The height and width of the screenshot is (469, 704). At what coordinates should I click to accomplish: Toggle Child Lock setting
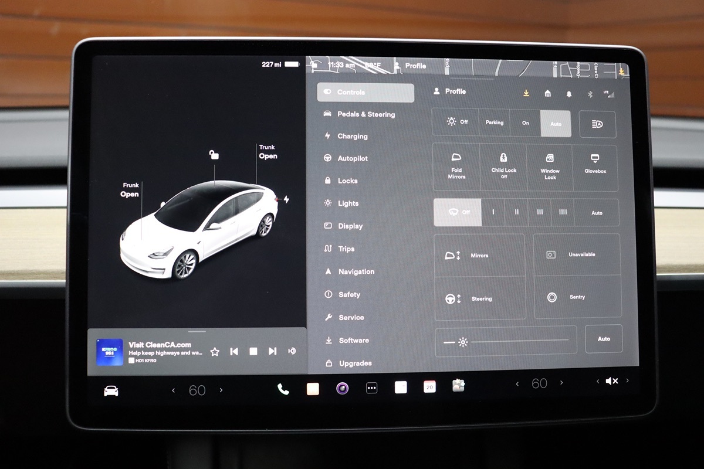(x=503, y=167)
